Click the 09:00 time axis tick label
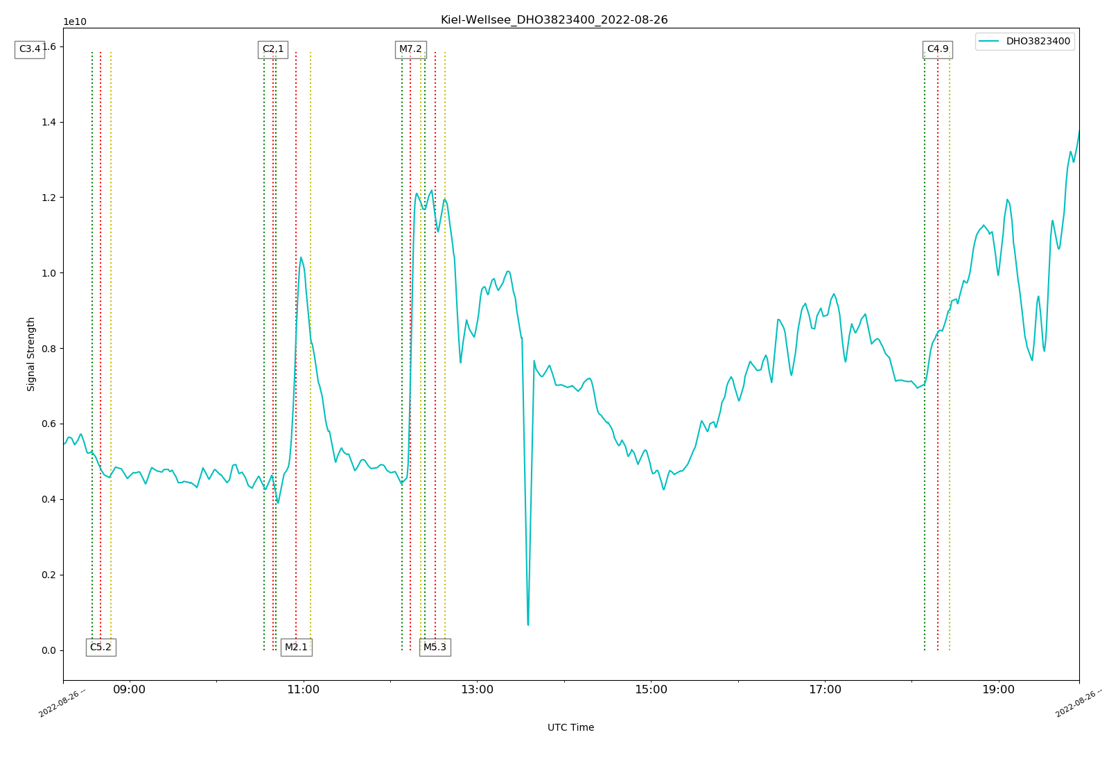 (130, 690)
